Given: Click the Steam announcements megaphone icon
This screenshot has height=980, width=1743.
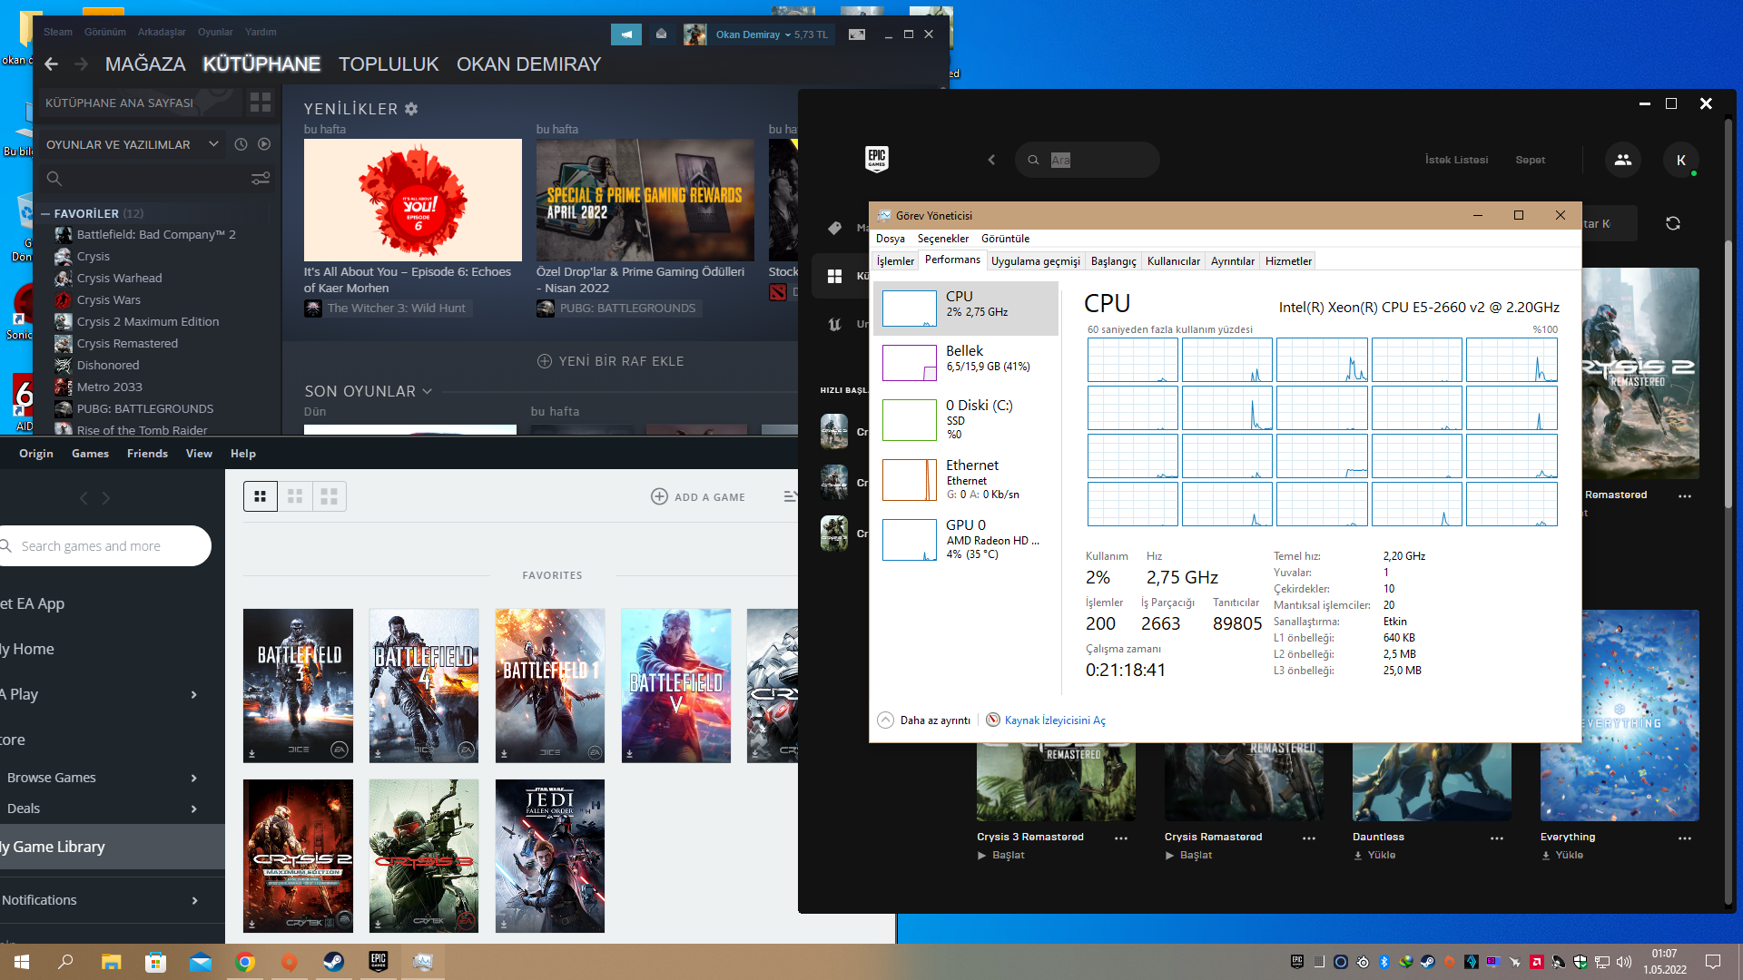Looking at the screenshot, I should [x=625, y=34].
